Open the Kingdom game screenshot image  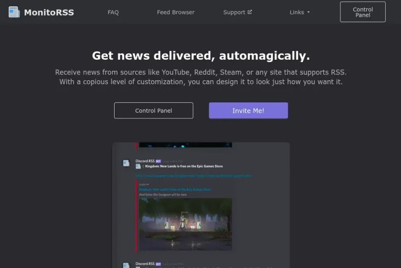coord(185,224)
